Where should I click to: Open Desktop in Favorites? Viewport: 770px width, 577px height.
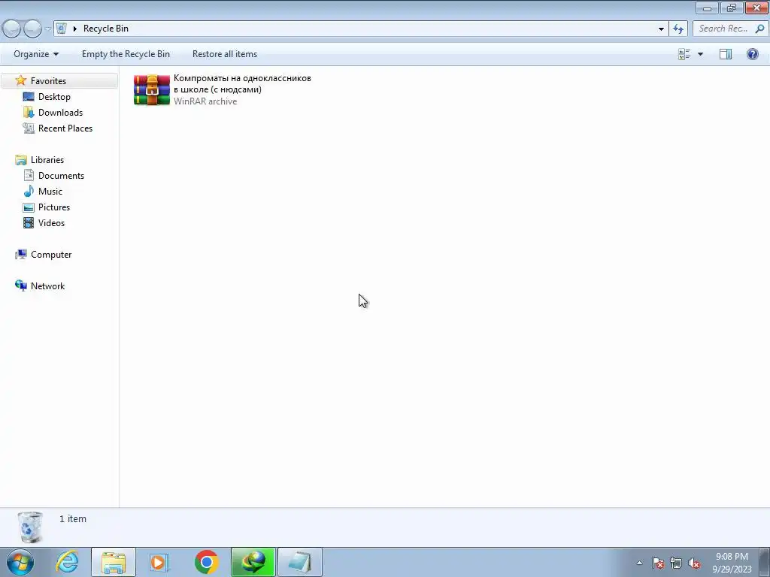[x=54, y=97]
